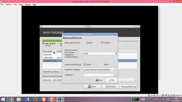Click the IND language indicator
Image resolution: width=182 pixels, height=102 pixels.
[168, 99]
